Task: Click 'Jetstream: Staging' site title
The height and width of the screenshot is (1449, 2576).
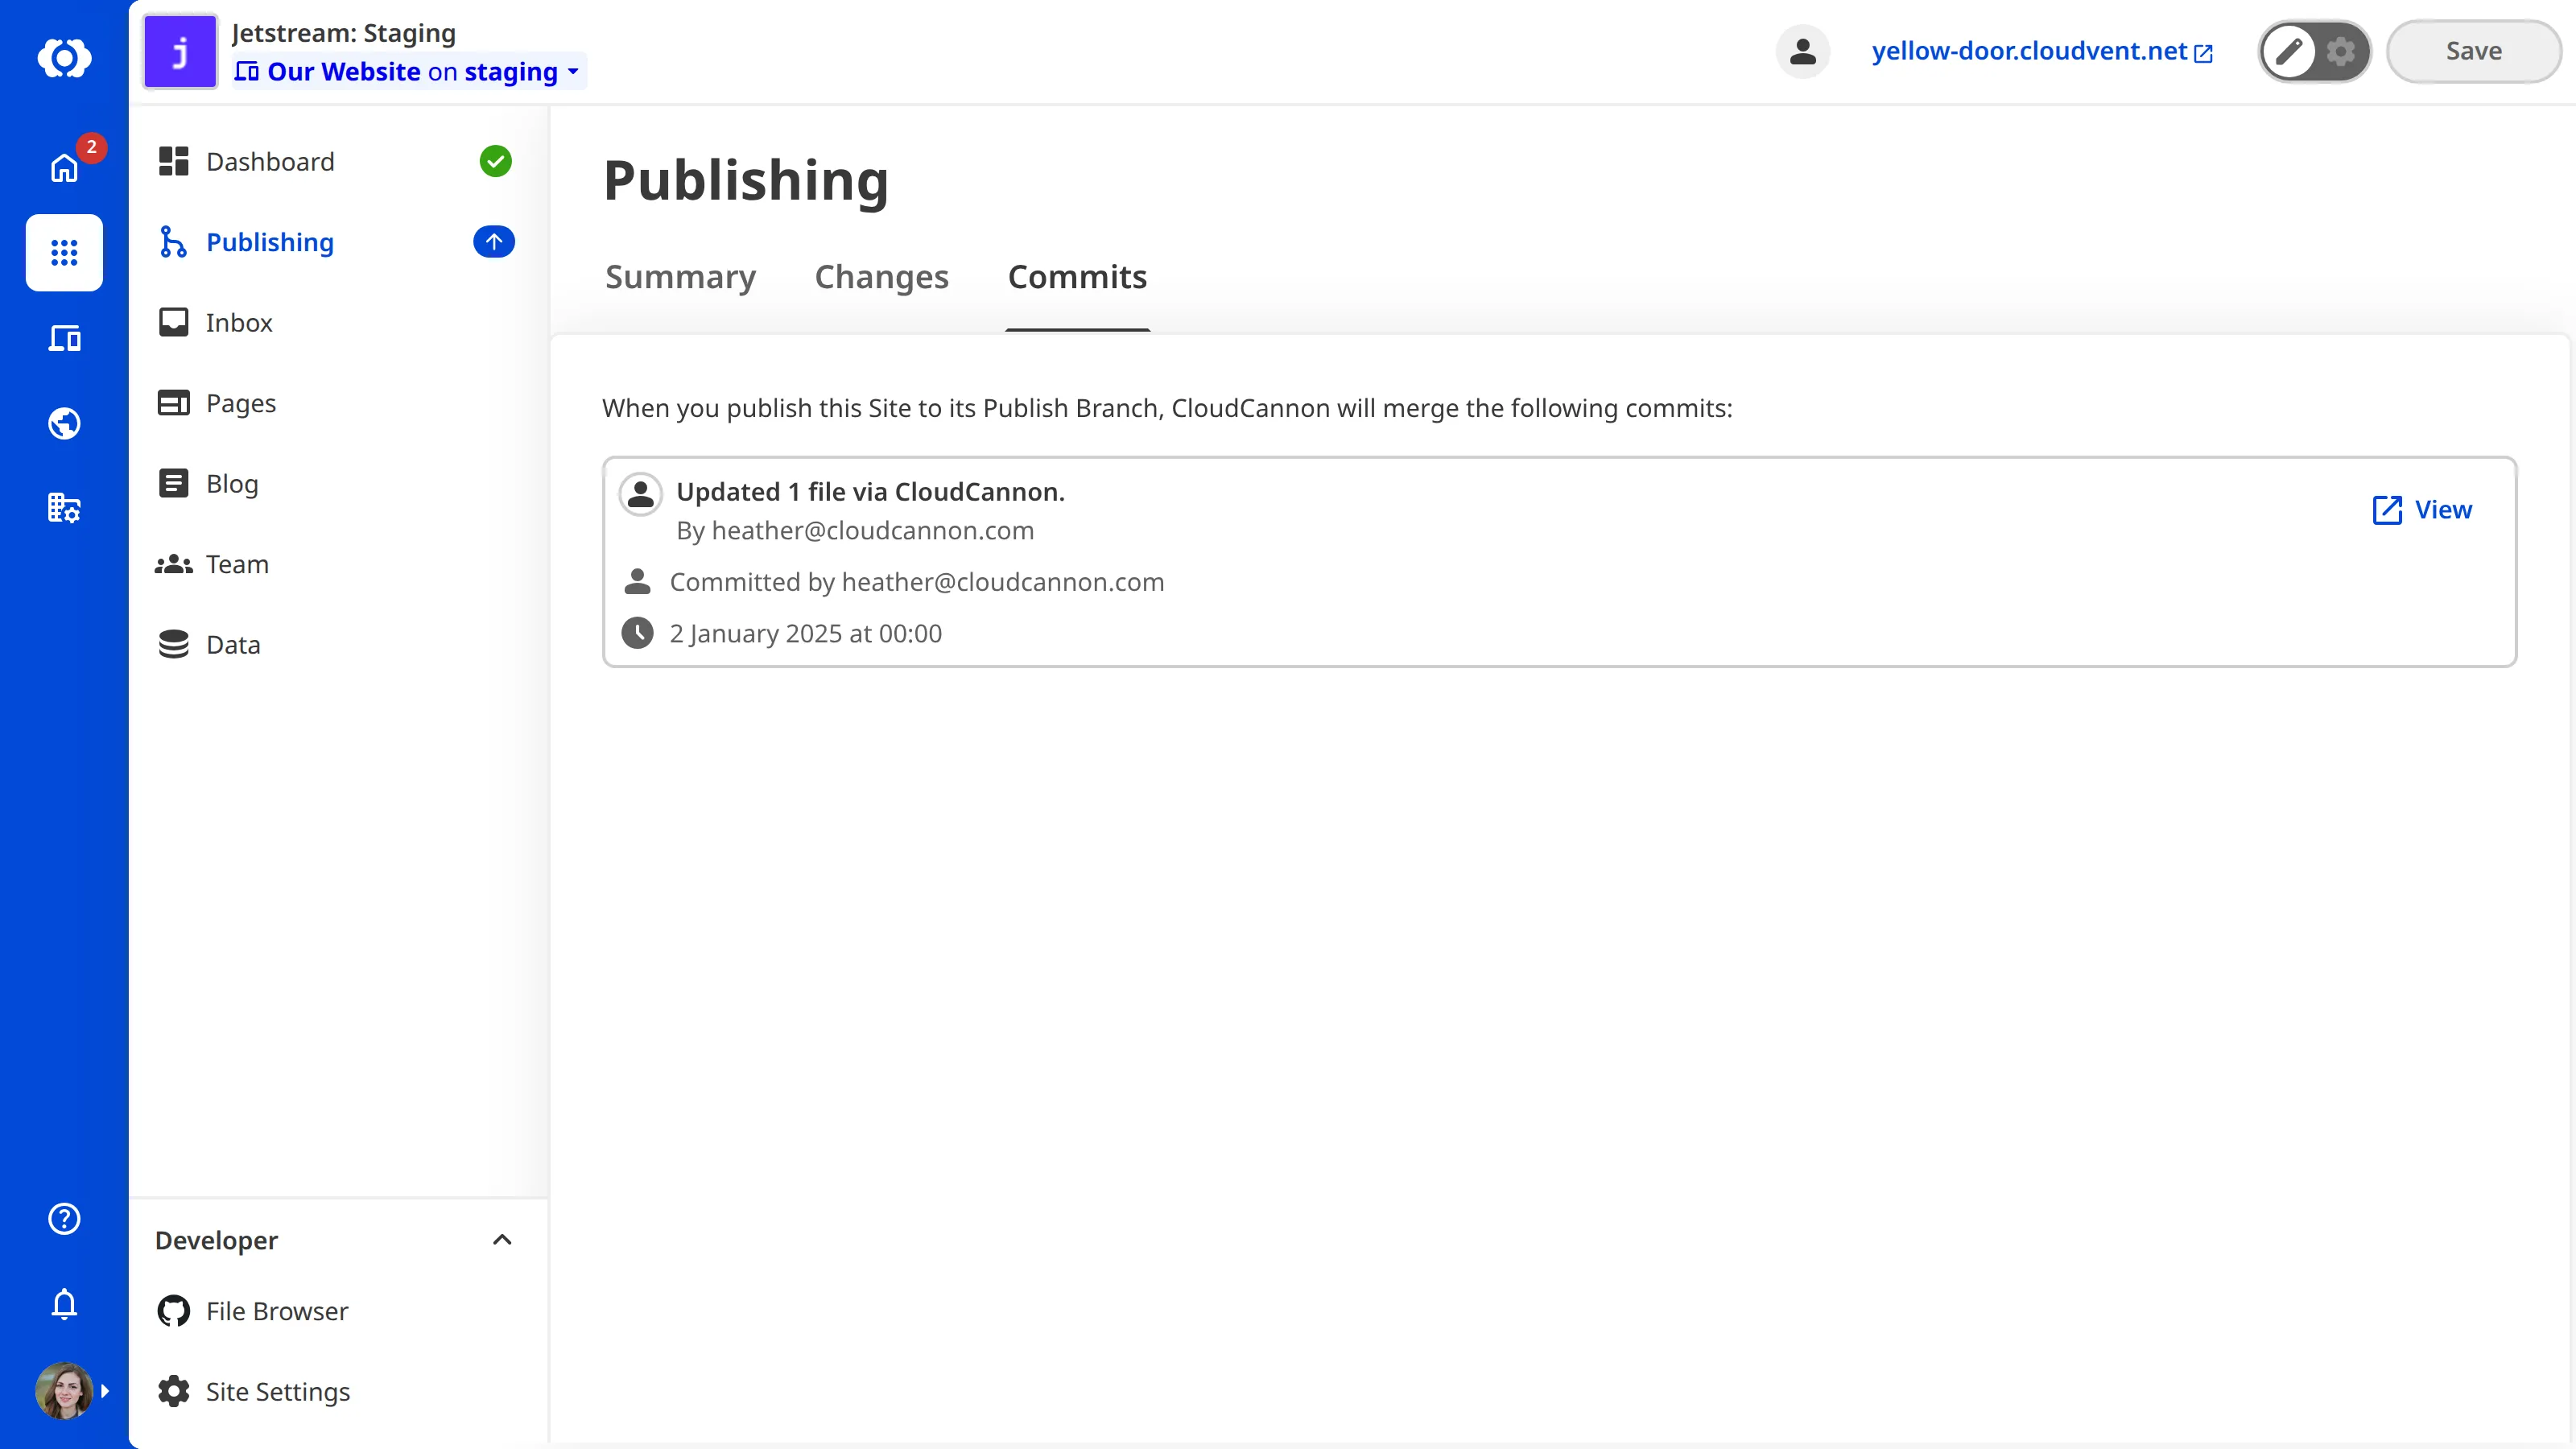Action: pyautogui.click(x=343, y=32)
